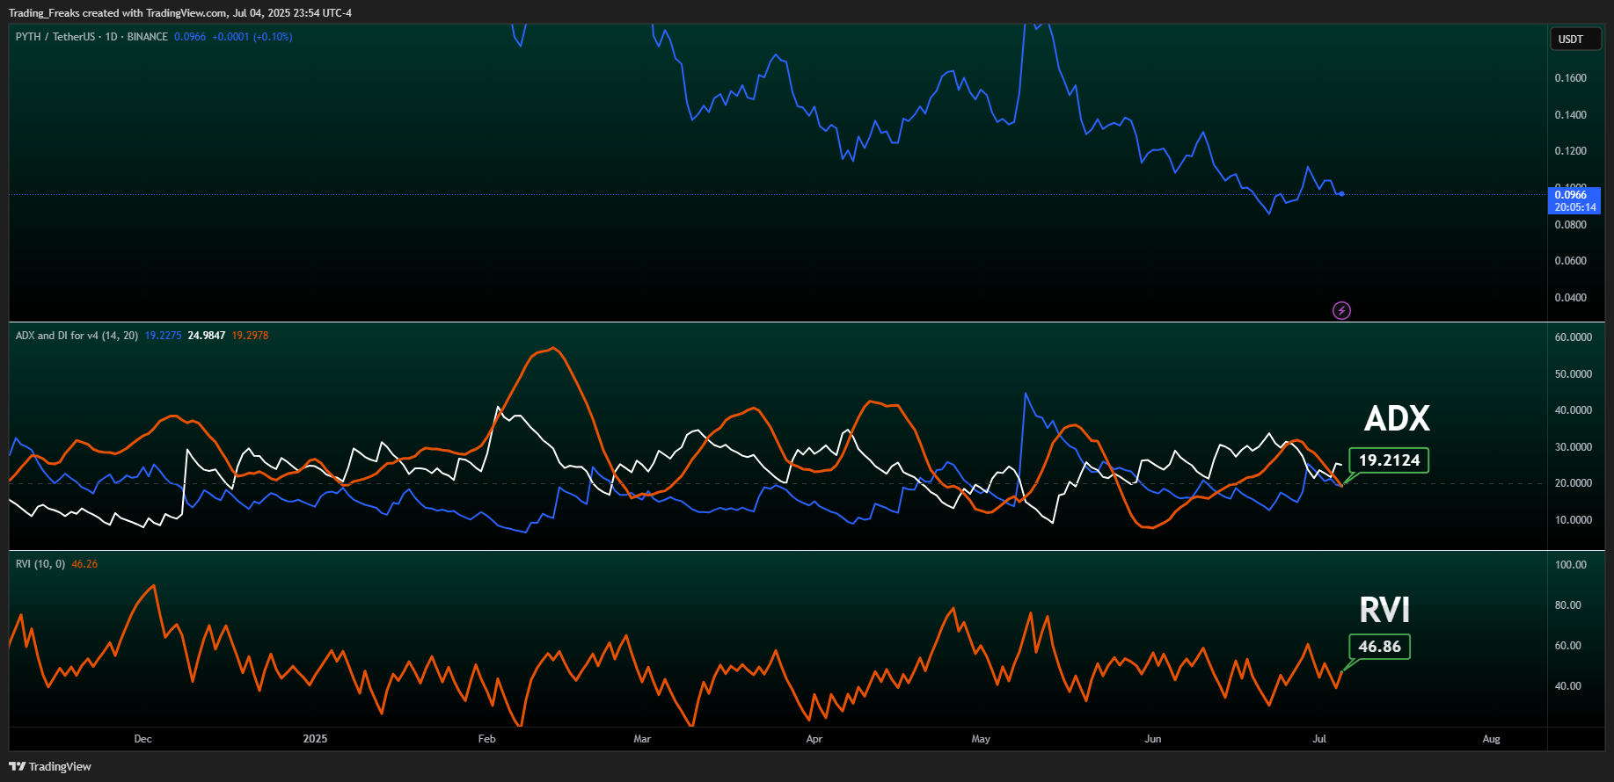
Task: Click the May label on the time axis
Action: 981,739
